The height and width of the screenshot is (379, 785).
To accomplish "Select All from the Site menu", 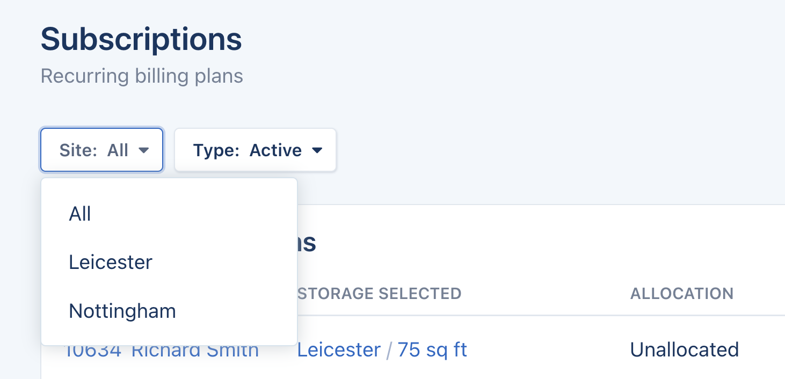I will coord(80,214).
